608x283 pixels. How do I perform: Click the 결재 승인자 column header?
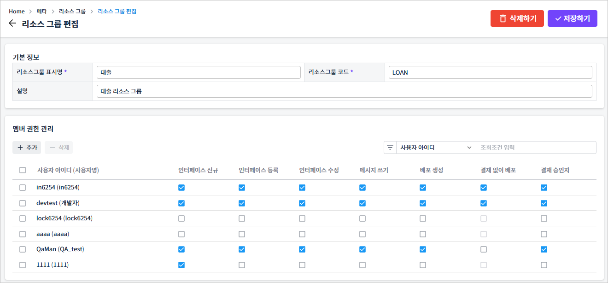tap(555, 170)
